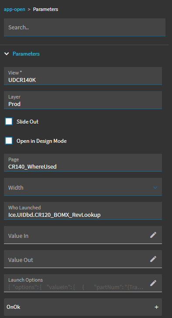Click the Layer field showing Prod
Screen dimensions: 172x318
pyautogui.click(x=83, y=100)
